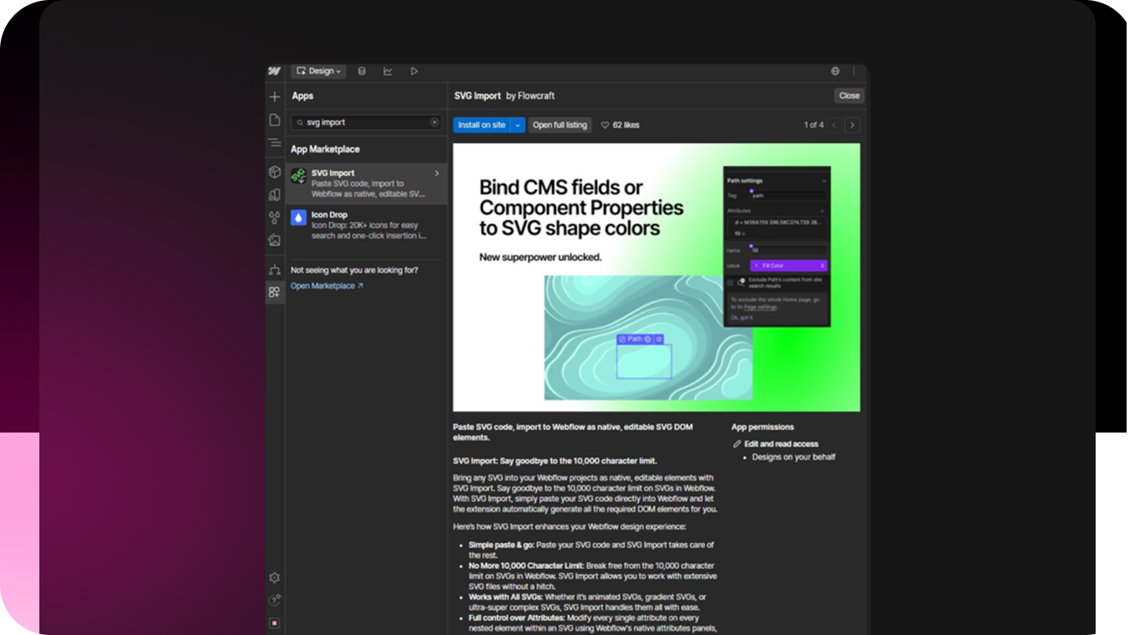Click the 'Apps' panel title
Viewport: 1135px width, 635px height.
pos(302,96)
